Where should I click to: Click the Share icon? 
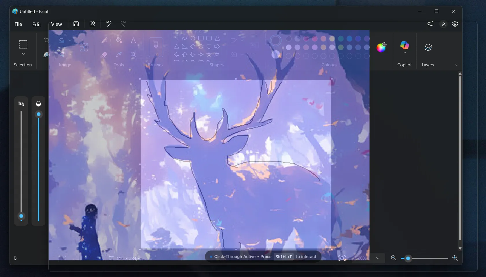click(92, 24)
